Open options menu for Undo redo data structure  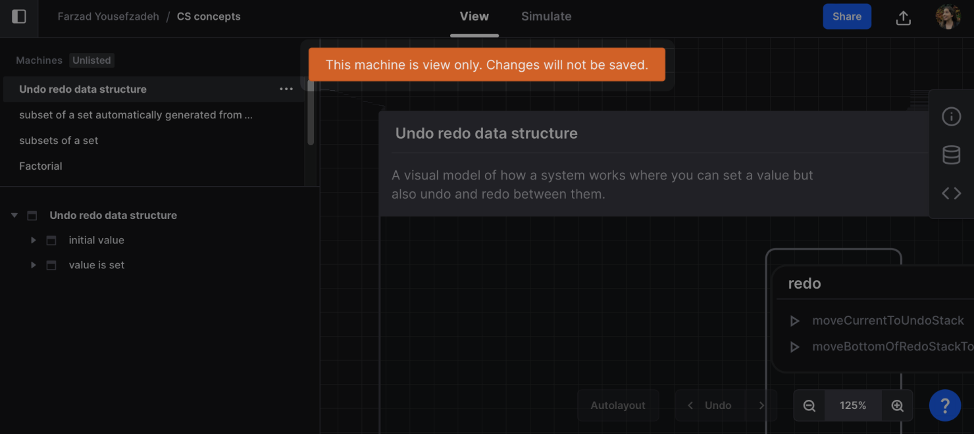tap(286, 89)
